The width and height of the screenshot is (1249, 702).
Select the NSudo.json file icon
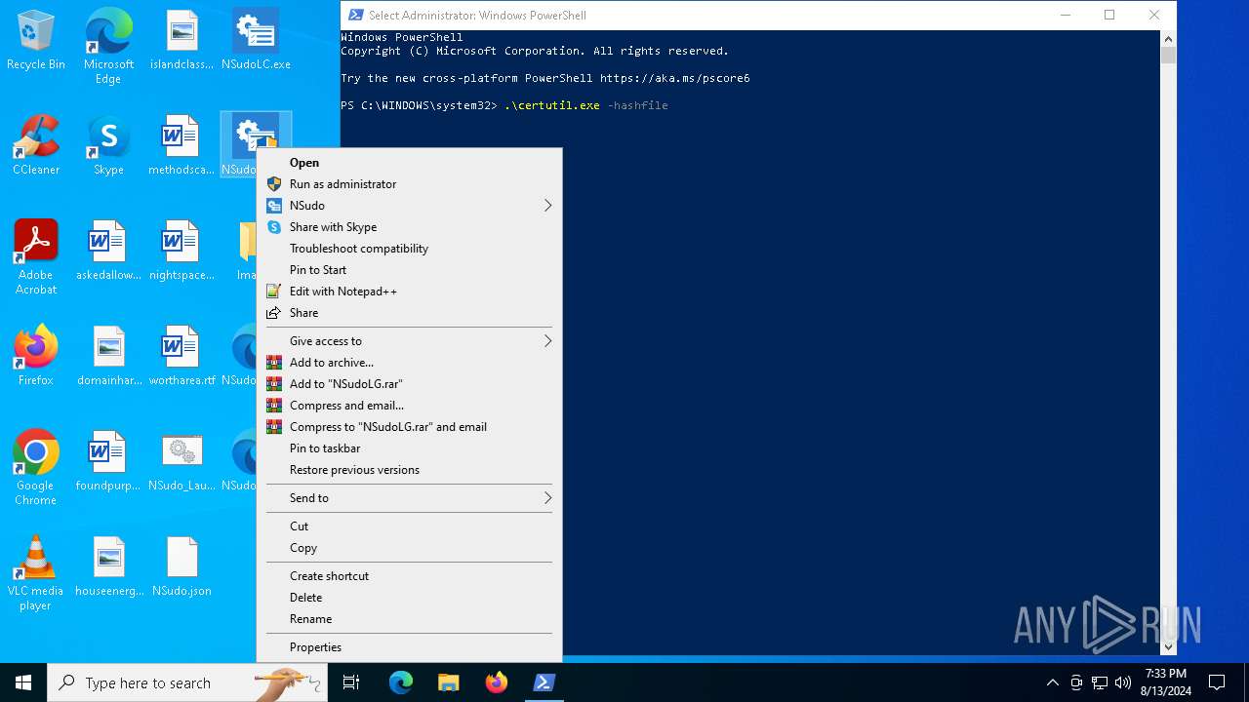click(x=181, y=567)
